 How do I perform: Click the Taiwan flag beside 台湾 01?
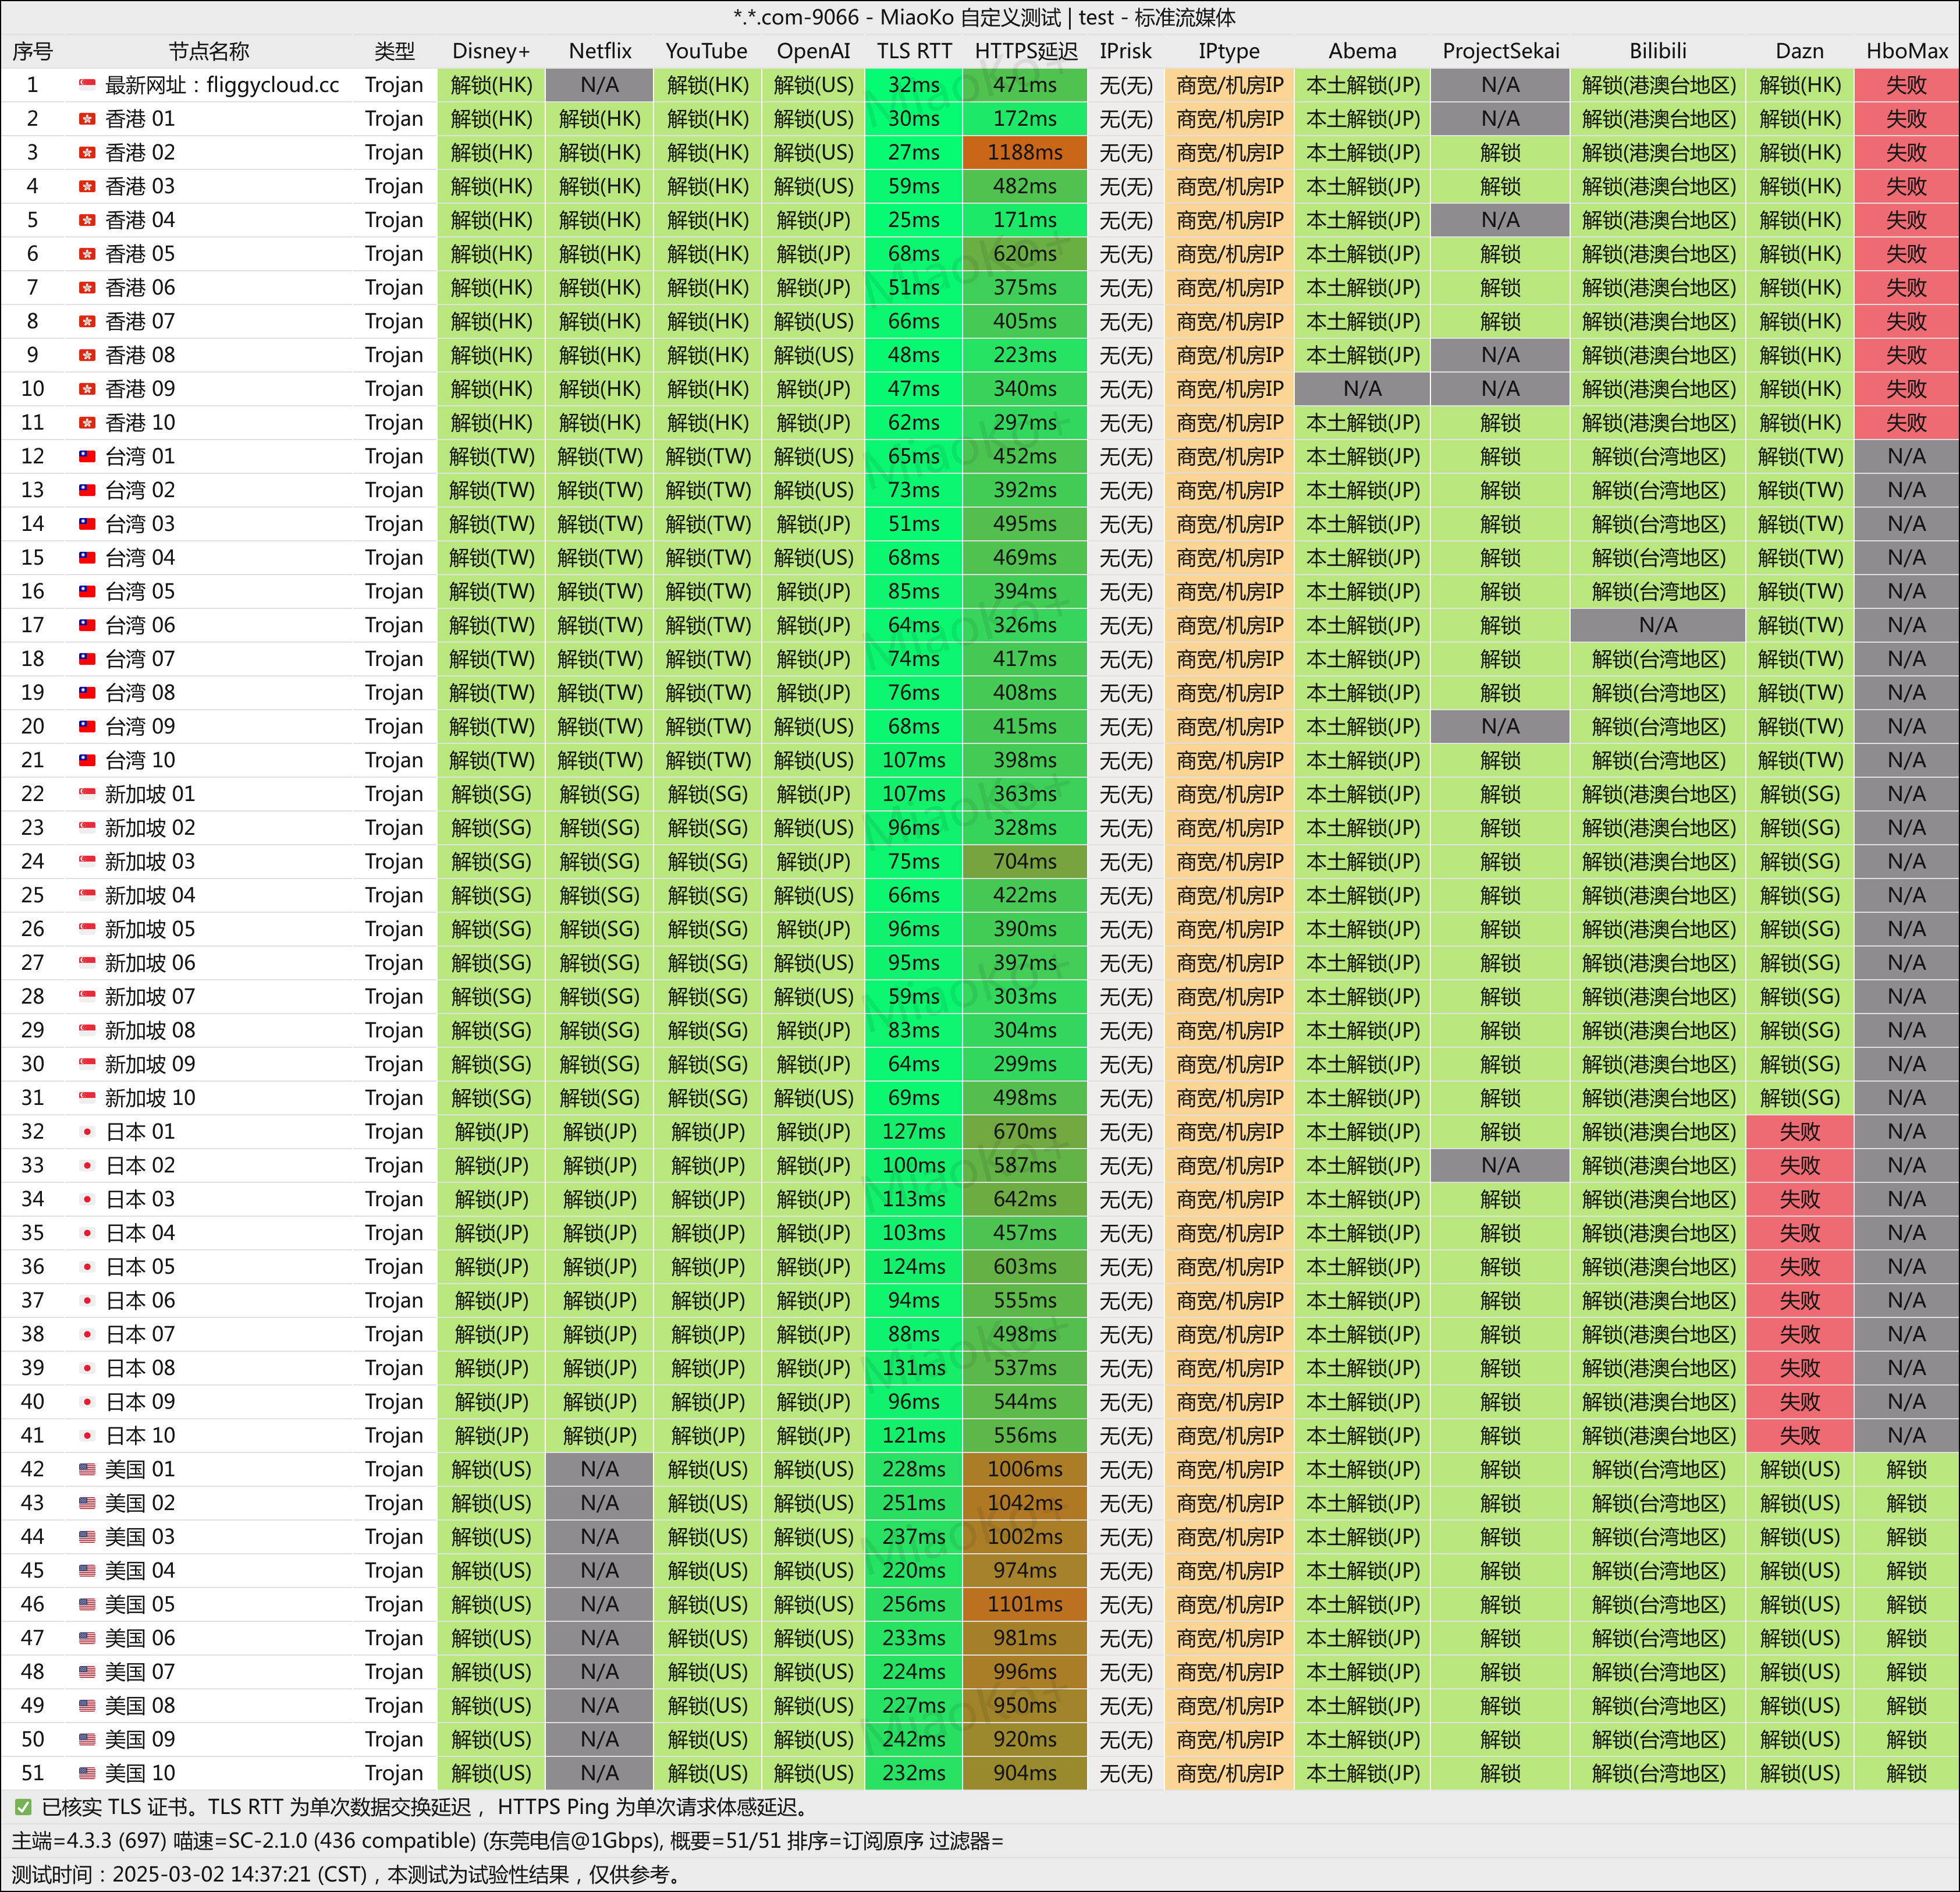pyautogui.click(x=87, y=456)
